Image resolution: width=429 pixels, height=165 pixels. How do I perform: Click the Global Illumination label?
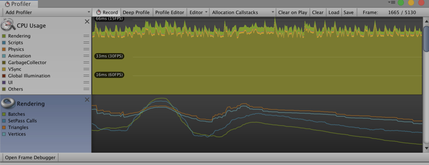pyautogui.click(x=29, y=76)
